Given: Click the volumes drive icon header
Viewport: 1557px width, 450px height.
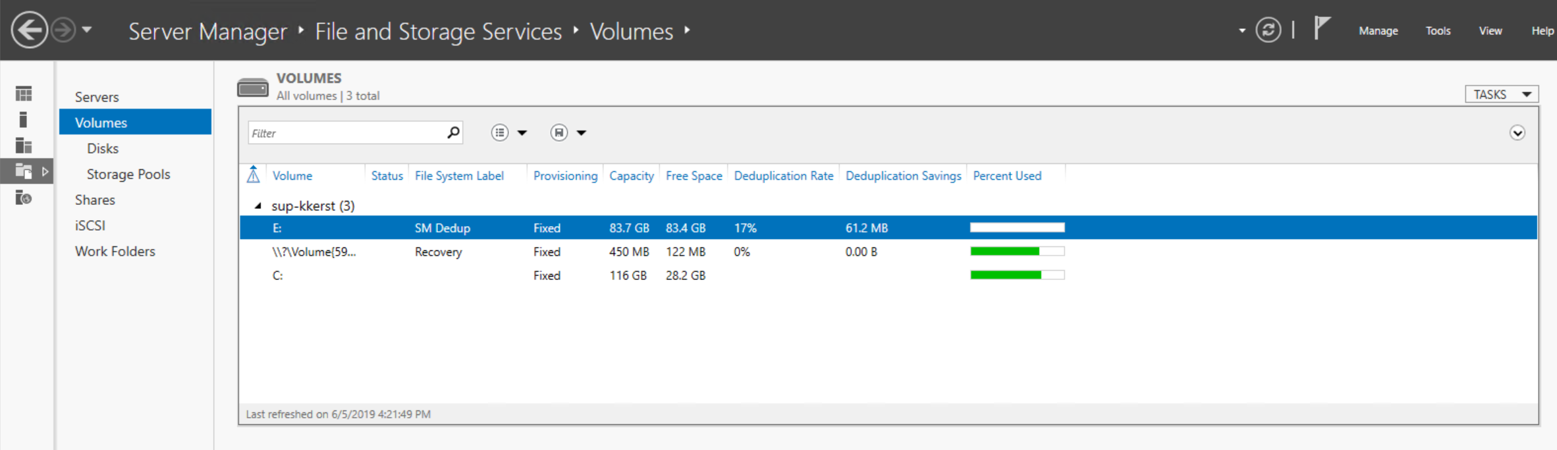Looking at the screenshot, I should [x=253, y=87].
